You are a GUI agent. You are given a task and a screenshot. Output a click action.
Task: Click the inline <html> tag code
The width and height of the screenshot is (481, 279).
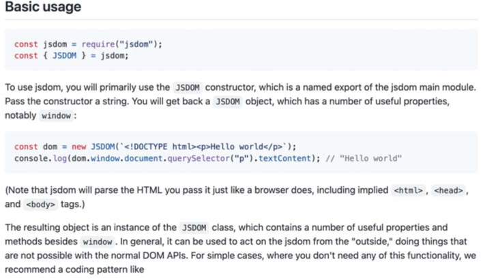409,190
